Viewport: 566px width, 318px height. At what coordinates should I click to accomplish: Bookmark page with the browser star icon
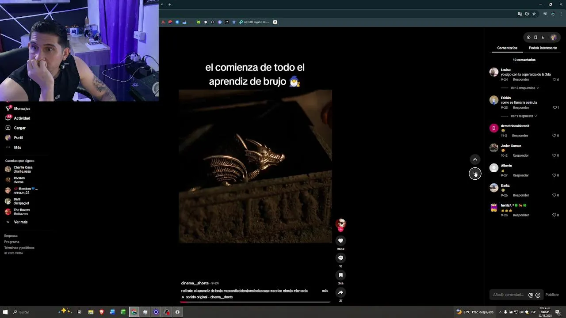(x=534, y=14)
